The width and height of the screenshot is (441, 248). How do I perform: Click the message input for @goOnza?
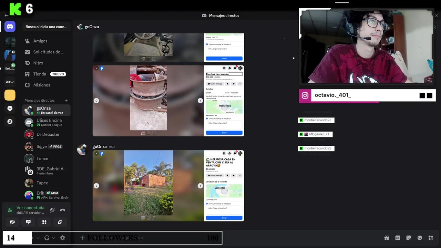(227, 238)
